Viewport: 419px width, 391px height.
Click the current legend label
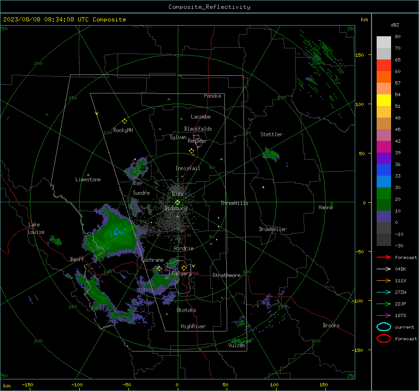pos(405,327)
